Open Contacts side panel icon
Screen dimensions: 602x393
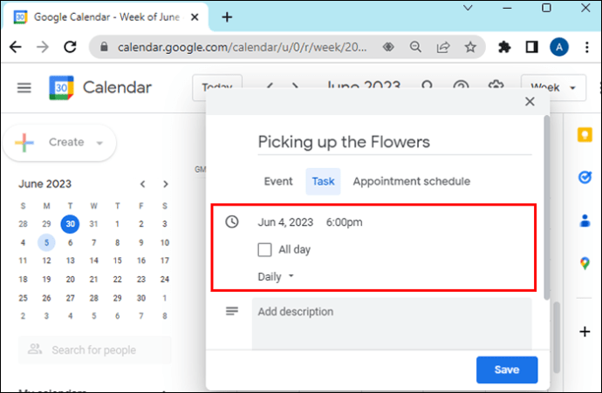584,220
